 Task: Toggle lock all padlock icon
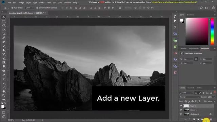[199, 101]
